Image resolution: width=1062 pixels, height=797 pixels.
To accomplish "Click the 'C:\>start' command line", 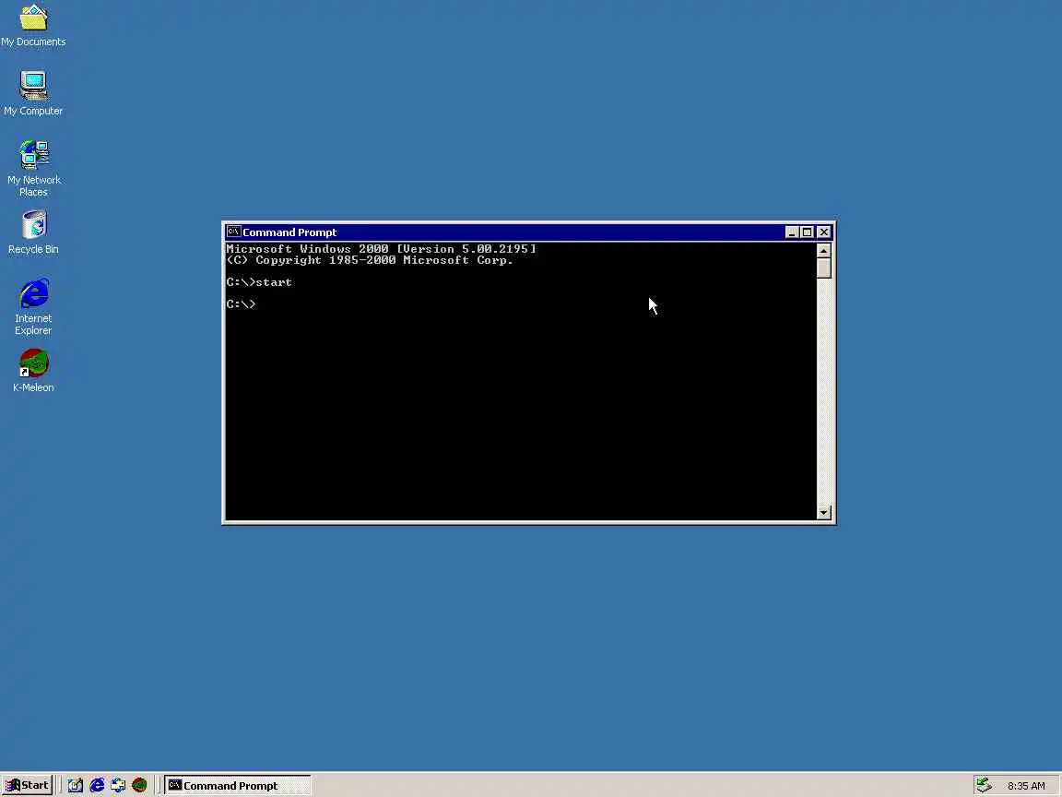I will point(259,282).
